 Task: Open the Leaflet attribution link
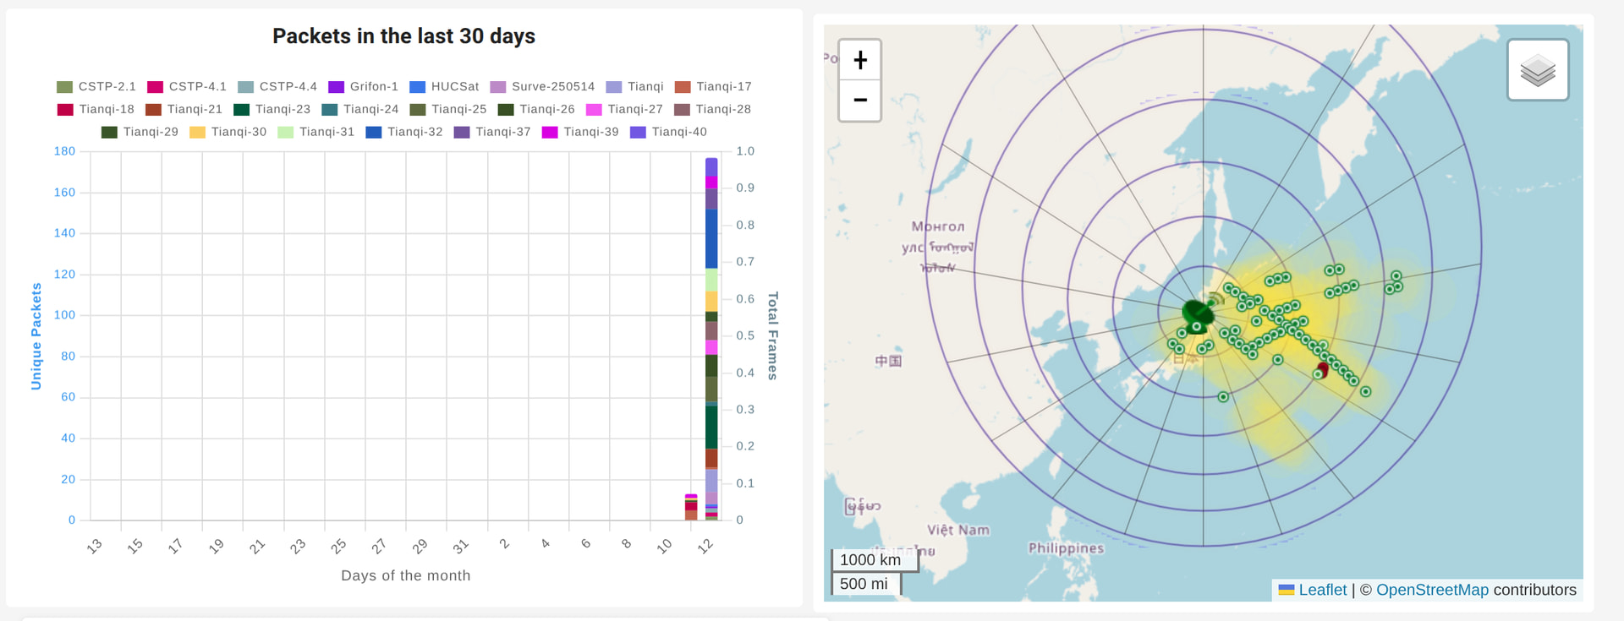[x=1322, y=590]
